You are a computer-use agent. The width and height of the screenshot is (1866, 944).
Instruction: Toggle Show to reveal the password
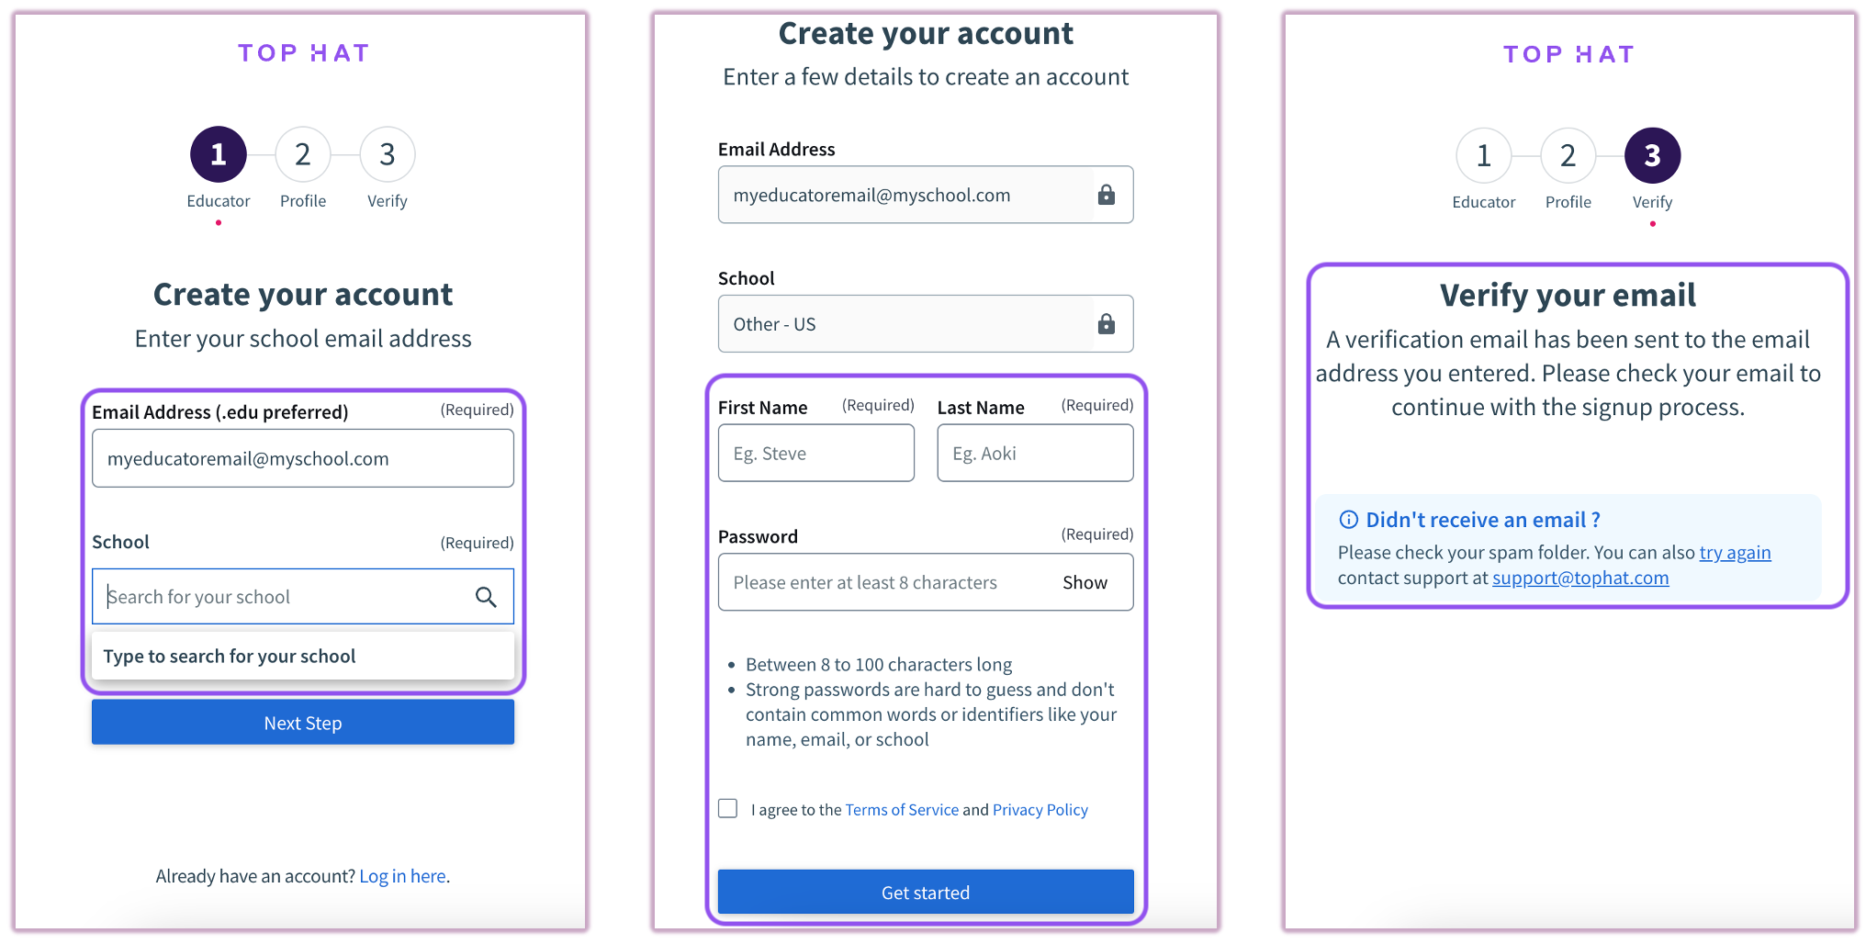1085,582
